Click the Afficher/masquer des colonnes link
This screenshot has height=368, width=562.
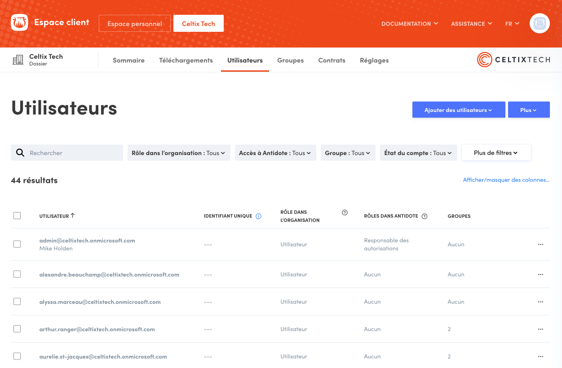(506, 180)
